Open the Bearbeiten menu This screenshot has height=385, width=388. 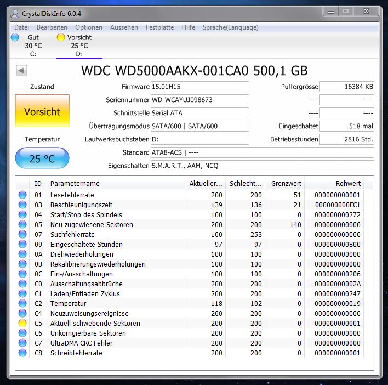pyautogui.click(x=52, y=27)
